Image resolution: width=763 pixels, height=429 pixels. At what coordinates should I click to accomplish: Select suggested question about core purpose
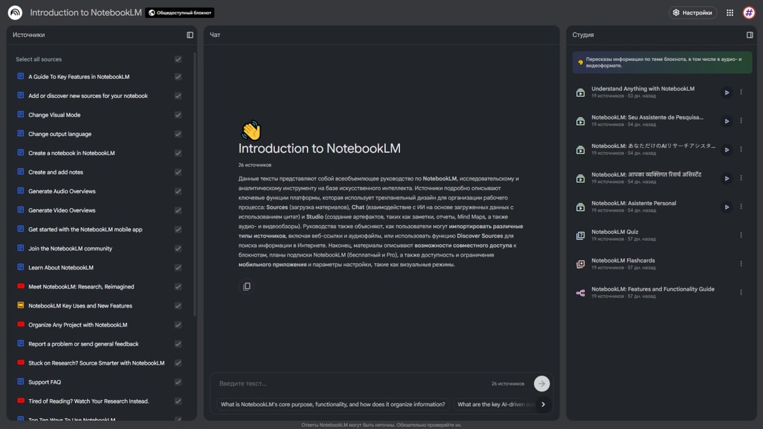click(x=333, y=404)
